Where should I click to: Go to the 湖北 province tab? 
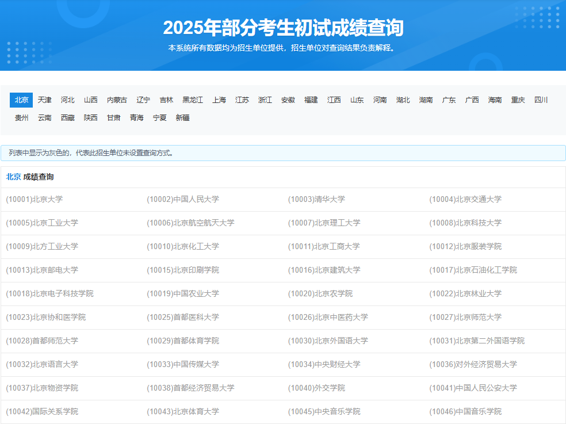pos(403,100)
